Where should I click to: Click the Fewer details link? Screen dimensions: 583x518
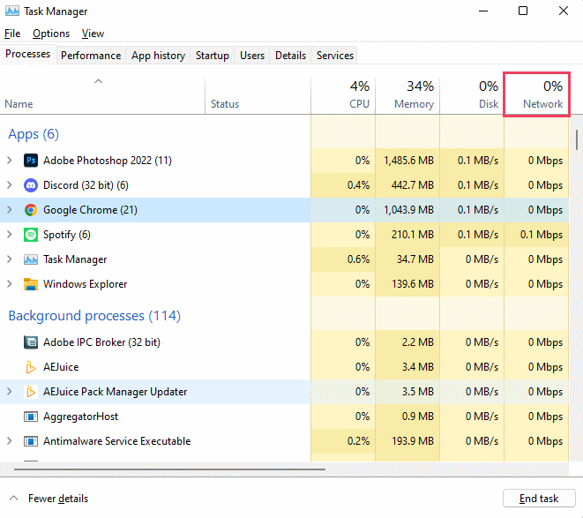(58, 499)
